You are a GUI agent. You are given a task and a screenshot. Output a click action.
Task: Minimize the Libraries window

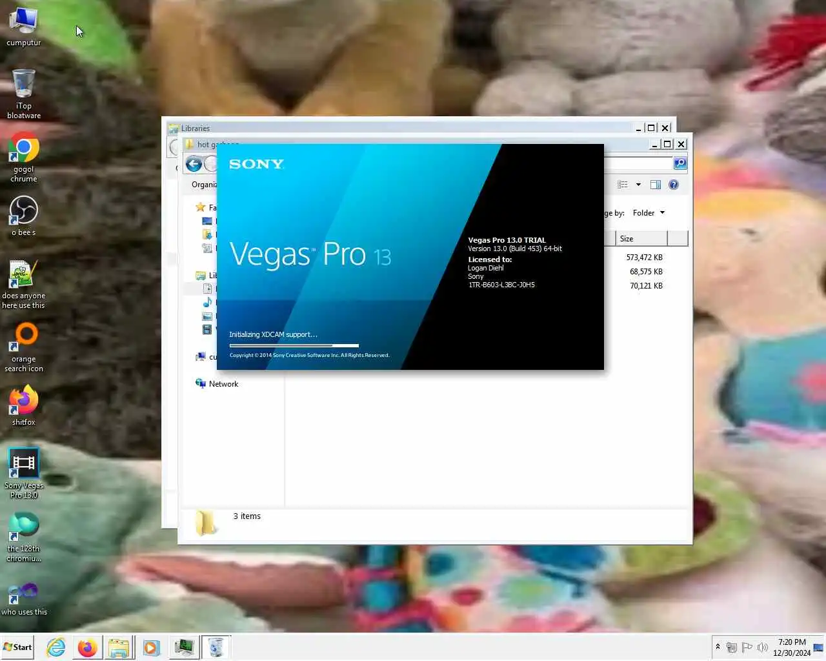coord(638,128)
